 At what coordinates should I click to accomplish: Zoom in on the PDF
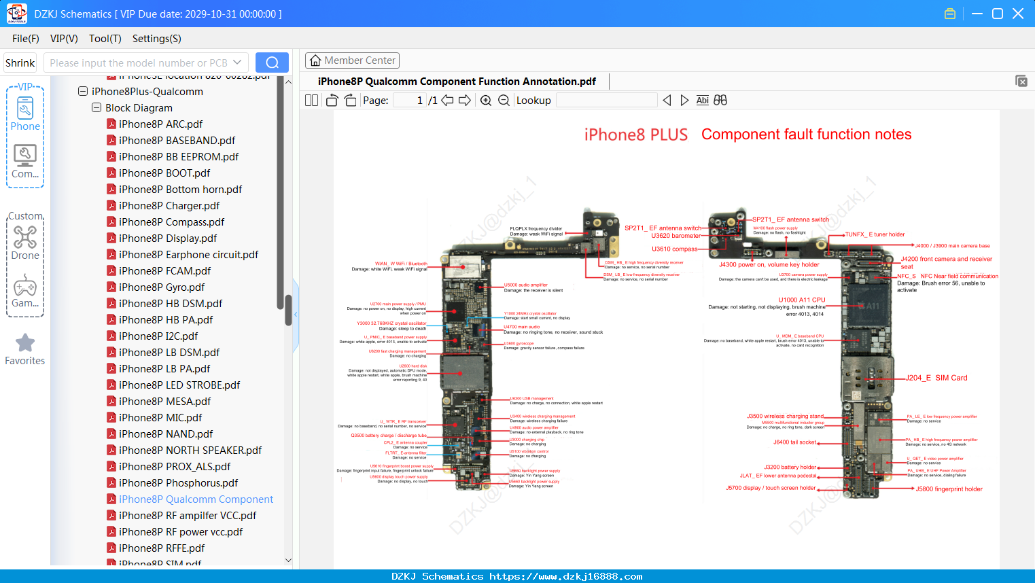(x=486, y=101)
